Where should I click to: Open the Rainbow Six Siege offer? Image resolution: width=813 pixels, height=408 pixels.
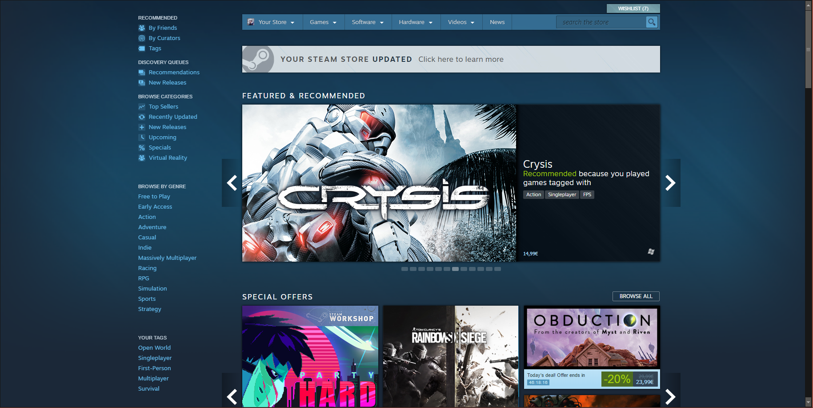click(x=451, y=356)
